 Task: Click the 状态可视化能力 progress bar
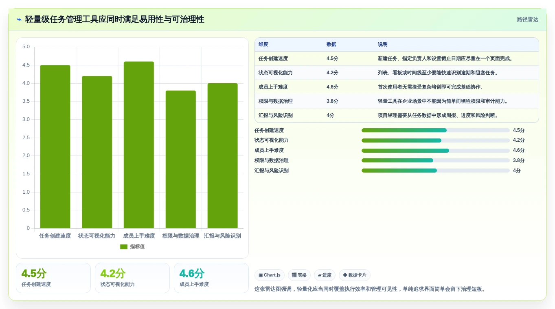(436, 140)
